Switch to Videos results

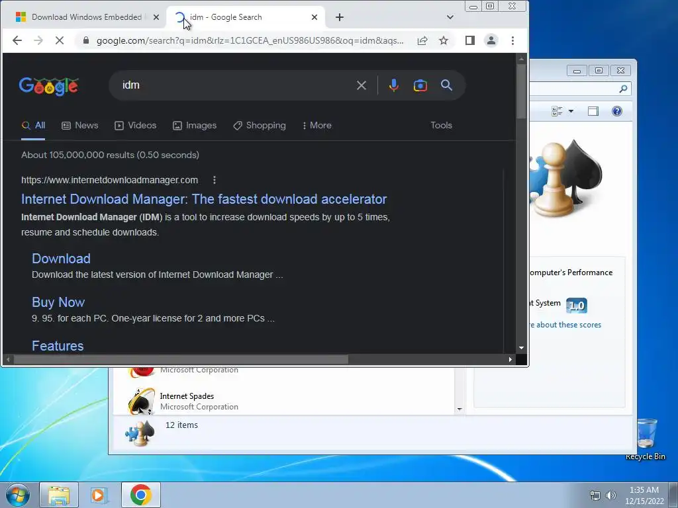click(135, 126)
